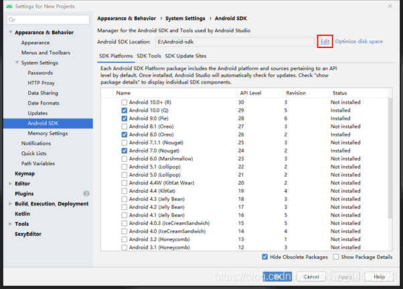The width and height of the screenshot is (403, 289).
Task: Click the Apply button
Action: pyautogui.click(x=345, y=277)
